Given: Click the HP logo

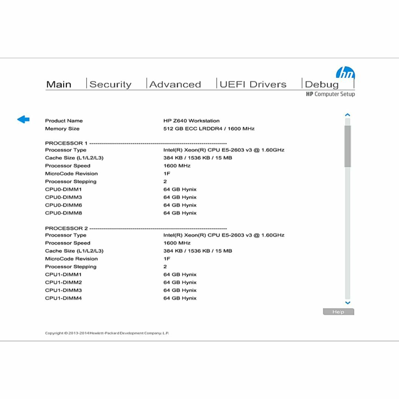Looking at the screenshot, I should 345,72.
